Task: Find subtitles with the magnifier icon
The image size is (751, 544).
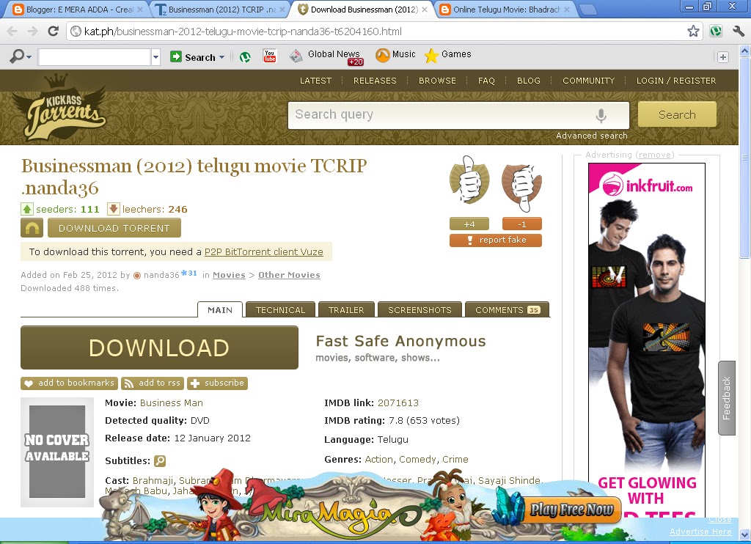Action: [x=160, y=461]
